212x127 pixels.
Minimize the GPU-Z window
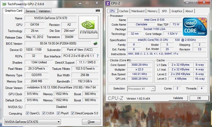tap(80, 3)
